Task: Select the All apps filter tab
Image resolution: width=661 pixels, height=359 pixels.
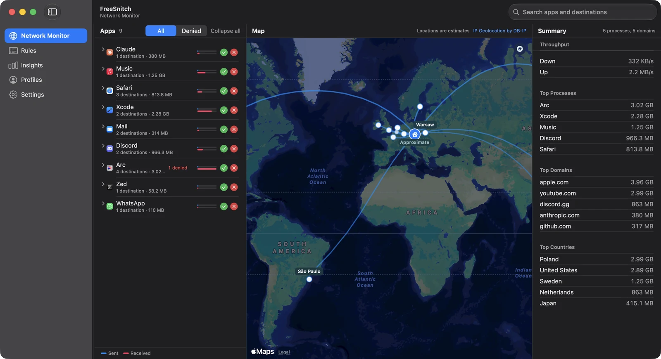Action: point(161,31)
